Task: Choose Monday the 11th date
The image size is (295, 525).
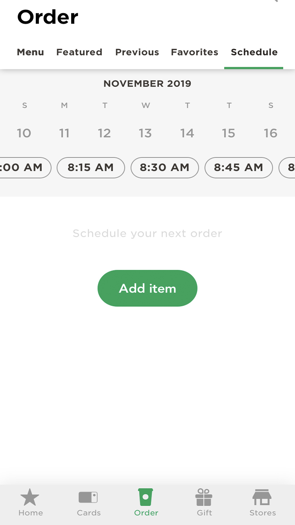Action: click(x=65, y=133)
